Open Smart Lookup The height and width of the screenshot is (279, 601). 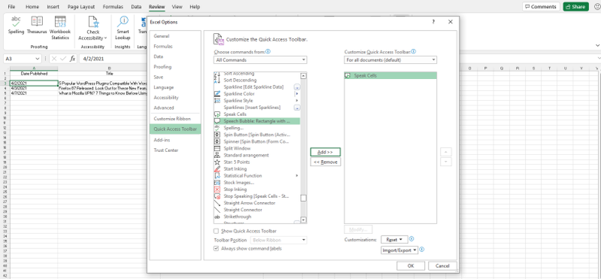click(123, 28)
